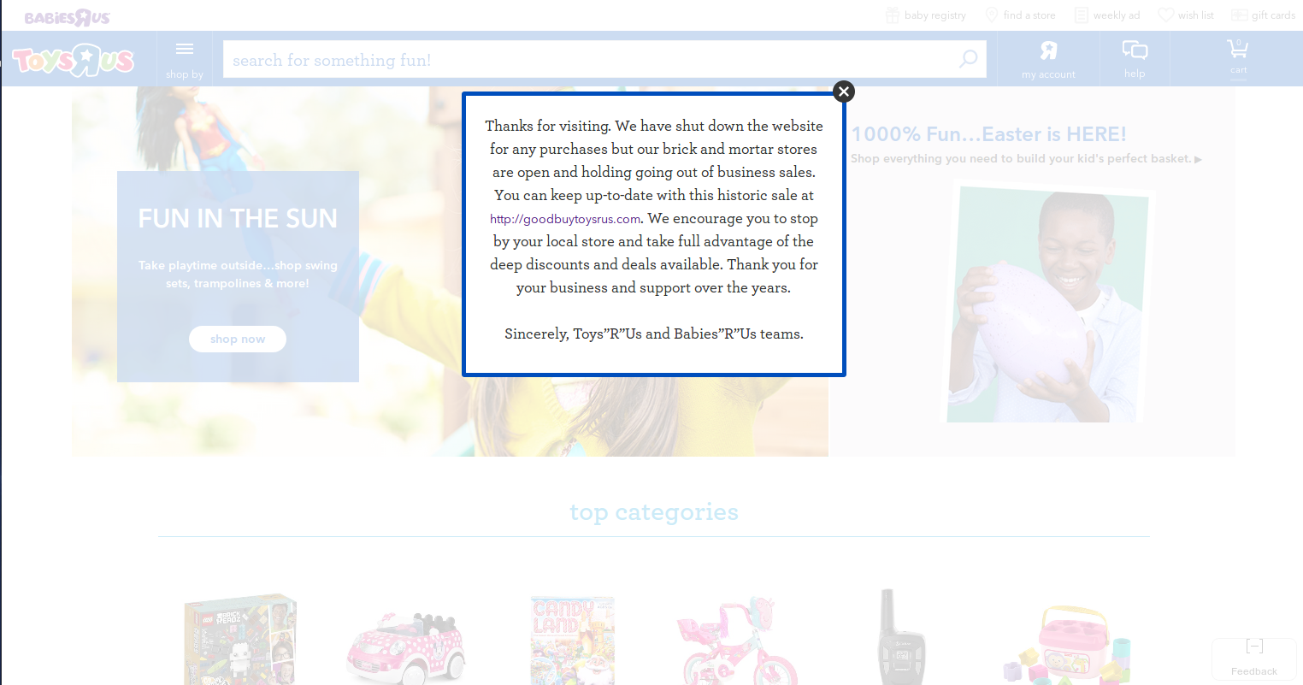Click the magnifying glass search icon
The image size is (1303, 685).
[x=969, y=59]
